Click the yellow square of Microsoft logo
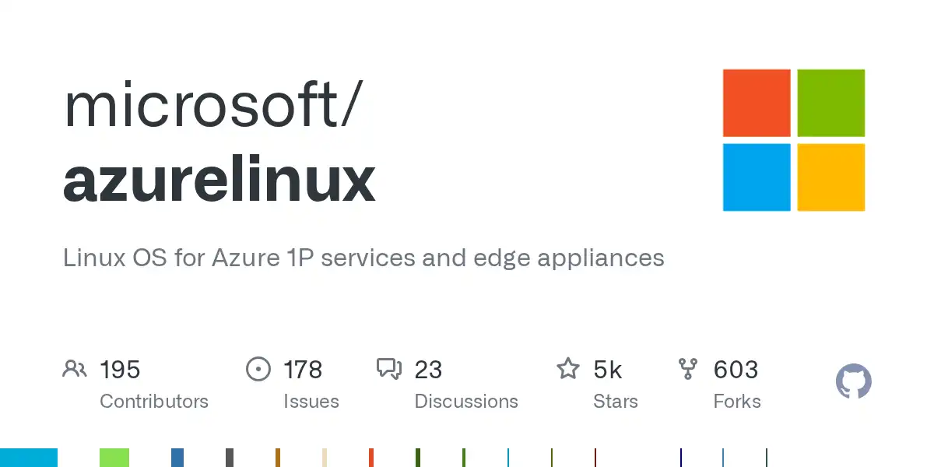Image resolution: width=934 pixels, height=467 pixels. (x=830, y=177)
